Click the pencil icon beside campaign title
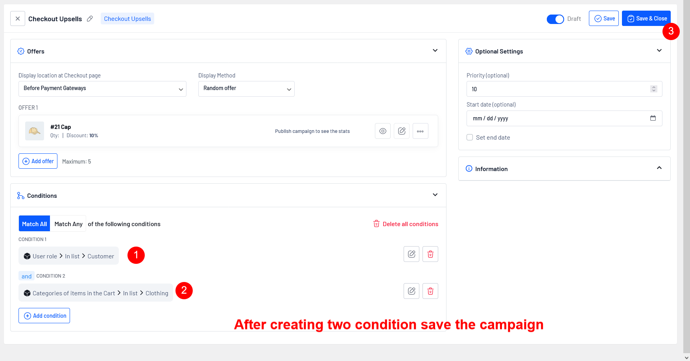This screenshot has width=690, height=361. pos(90,18)
